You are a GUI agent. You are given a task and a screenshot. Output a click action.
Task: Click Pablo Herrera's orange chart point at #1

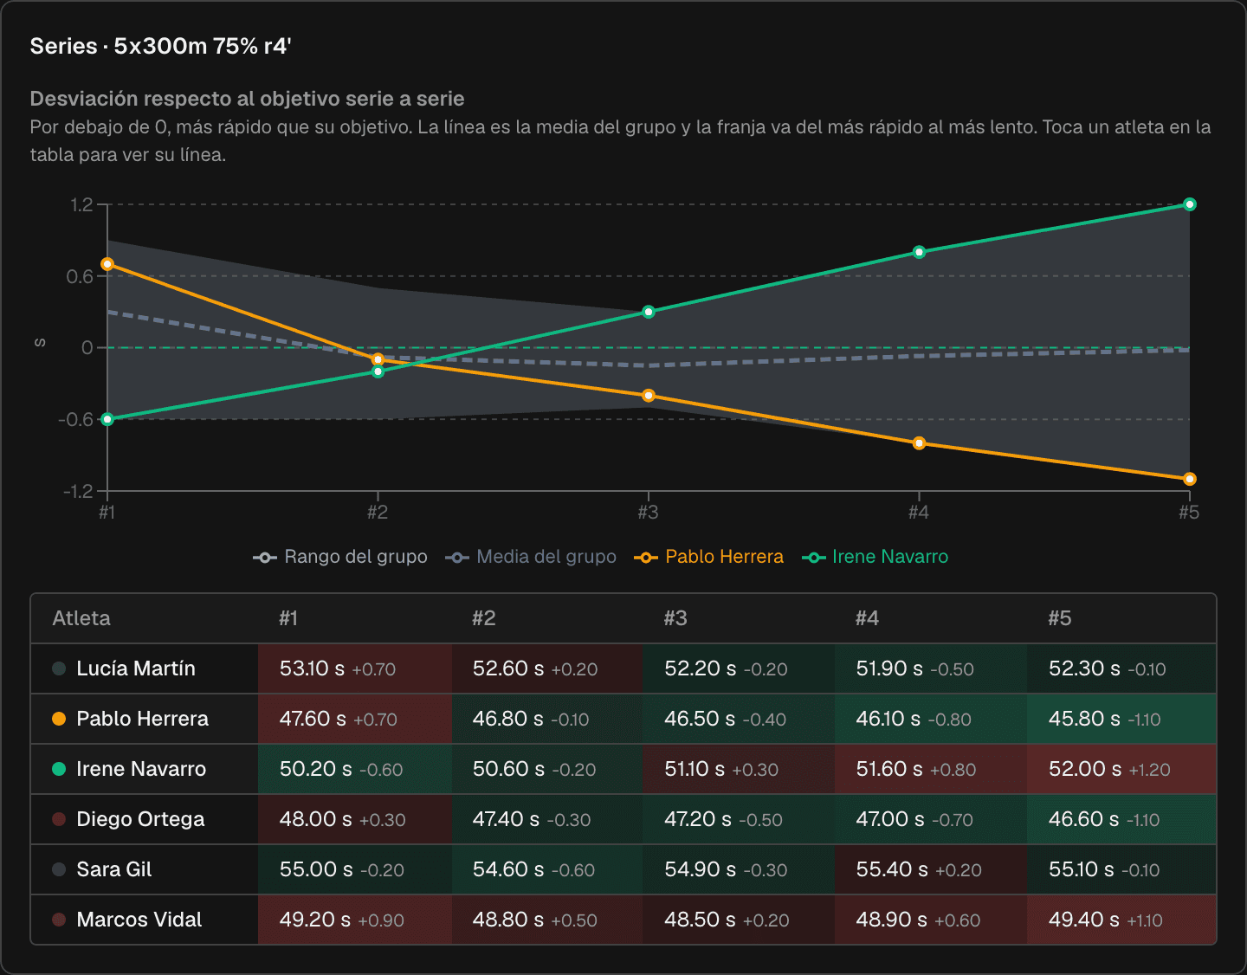[x=107, y=264]
